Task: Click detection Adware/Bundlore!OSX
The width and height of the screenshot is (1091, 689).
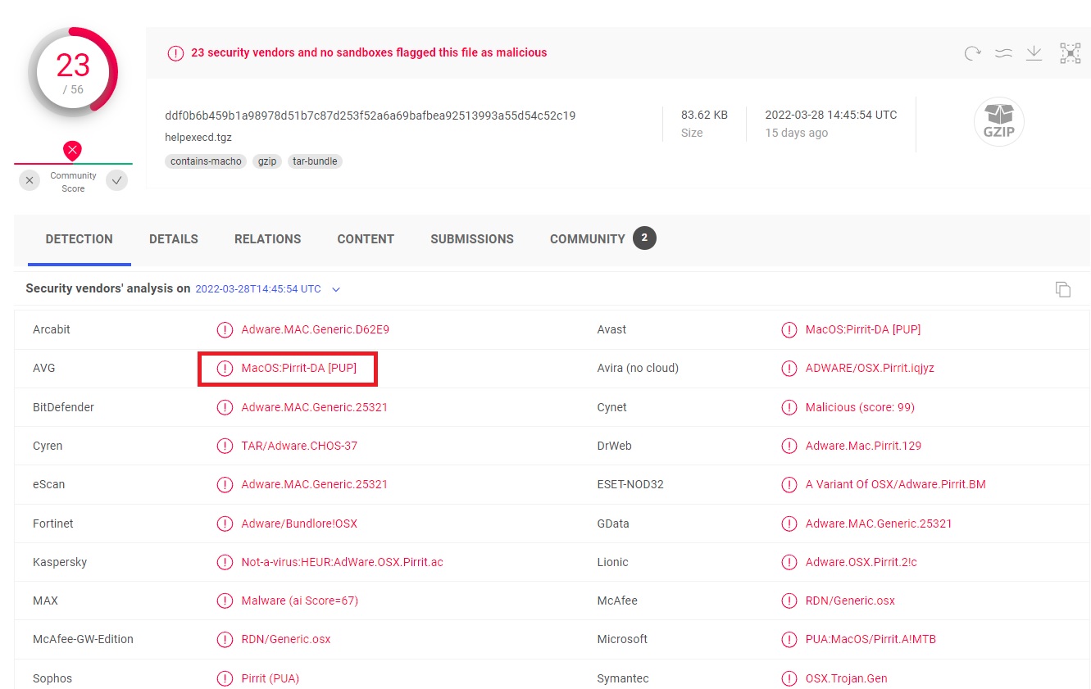Action: tap(299, 524)
